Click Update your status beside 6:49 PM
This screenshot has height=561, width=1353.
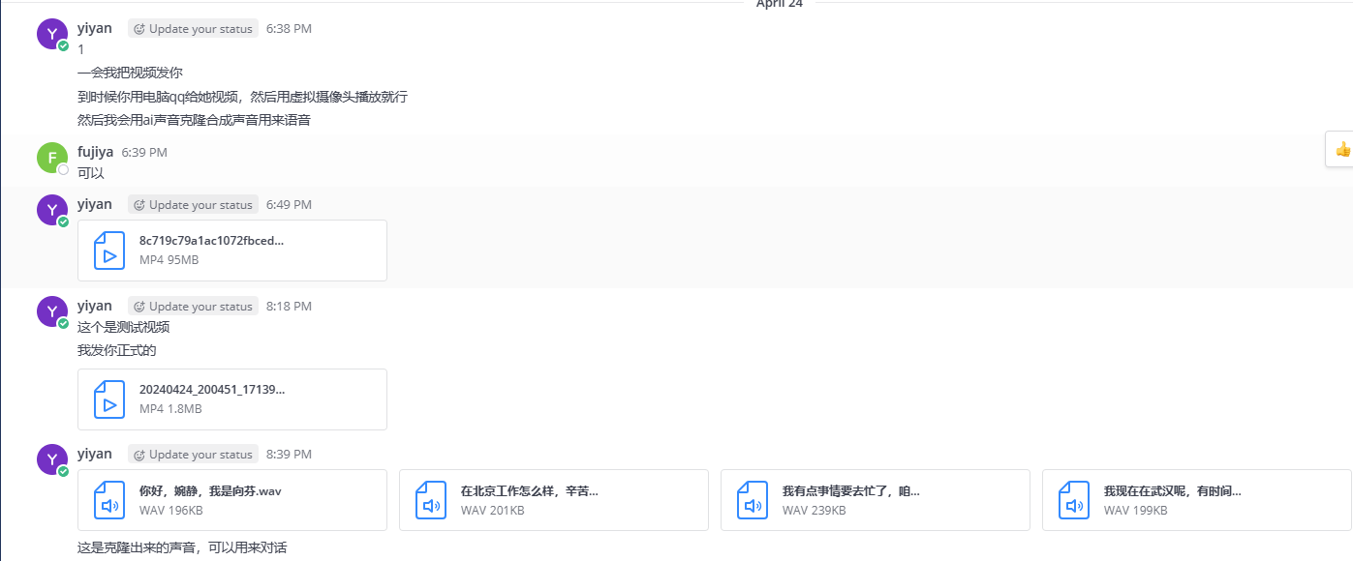[x=193, y=205]
